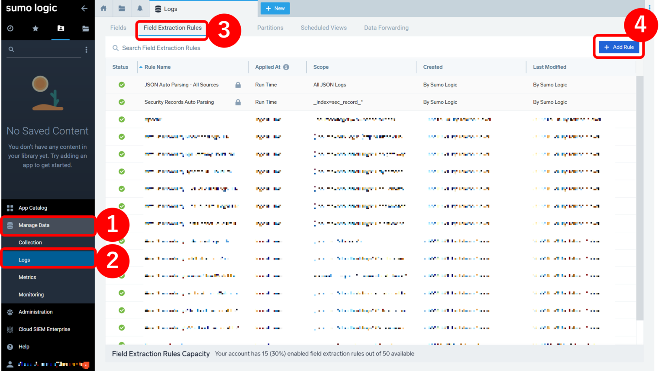Screen dimensions: 665x371
Task: Click the sort arrow on Rule Name column
Action: (x=141, y=67)
